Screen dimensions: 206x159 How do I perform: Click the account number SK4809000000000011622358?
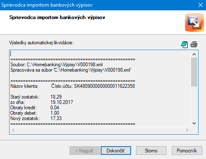[104, 86]
